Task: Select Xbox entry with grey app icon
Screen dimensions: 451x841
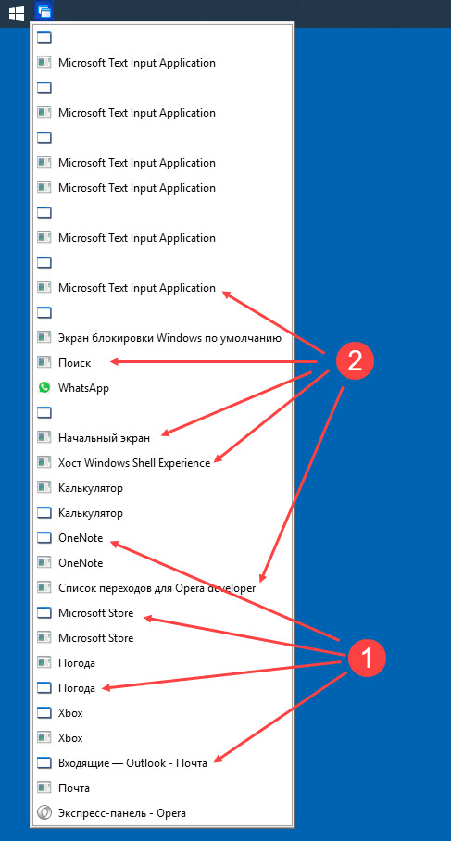Action: [x=162, y=738]
